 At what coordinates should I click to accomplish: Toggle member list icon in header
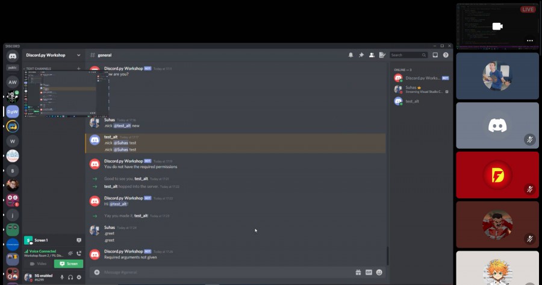pyautogui.click(x=372, y=55)
